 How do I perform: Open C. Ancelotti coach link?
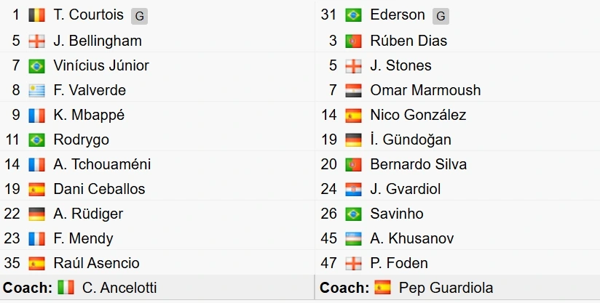tap(119, 288)
